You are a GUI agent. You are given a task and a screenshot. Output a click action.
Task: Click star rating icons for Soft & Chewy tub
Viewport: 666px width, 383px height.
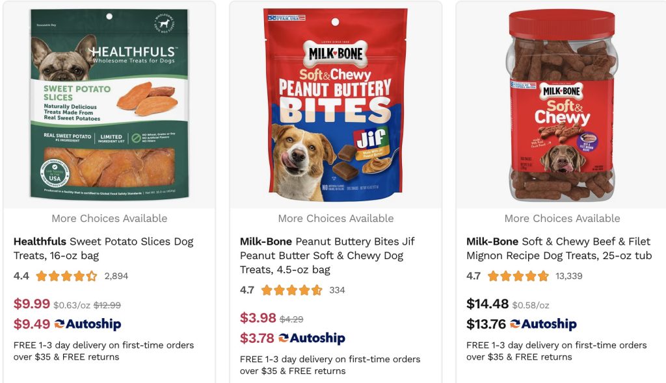click(518, 276)
